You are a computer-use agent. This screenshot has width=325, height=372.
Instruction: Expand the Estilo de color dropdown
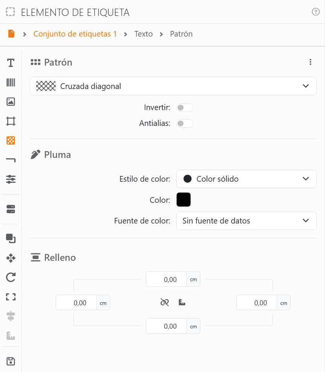[x=246, y=179]
